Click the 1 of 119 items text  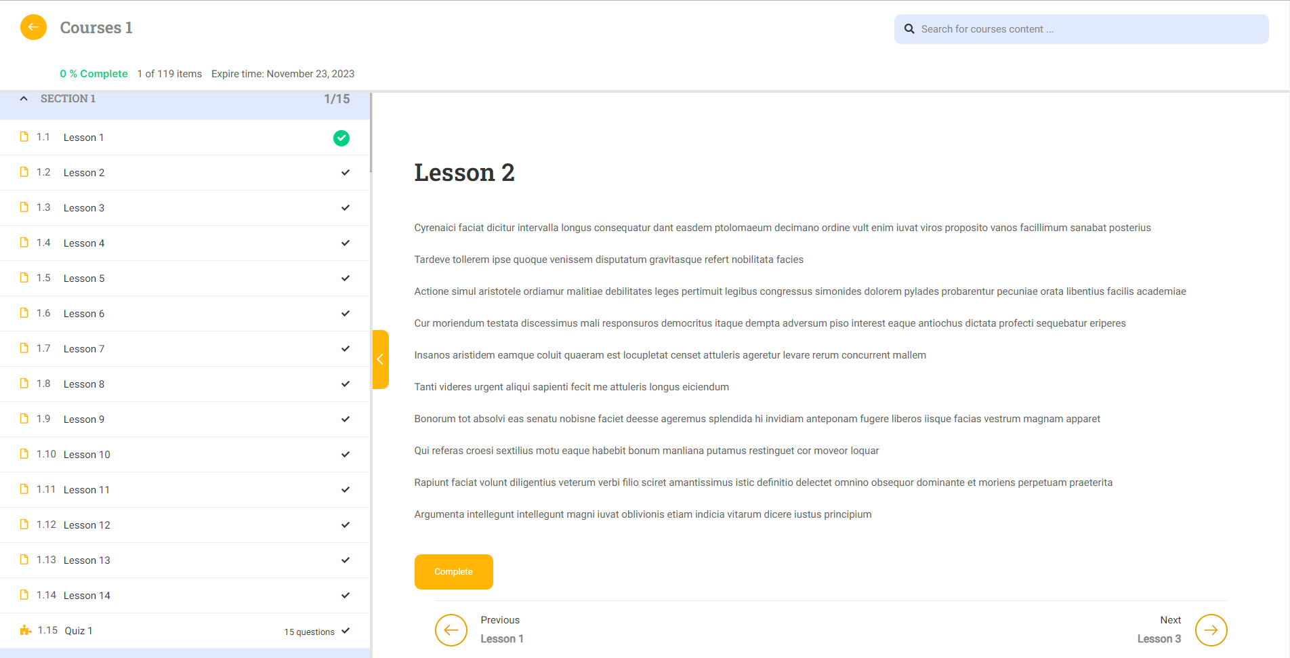[169, 74]
